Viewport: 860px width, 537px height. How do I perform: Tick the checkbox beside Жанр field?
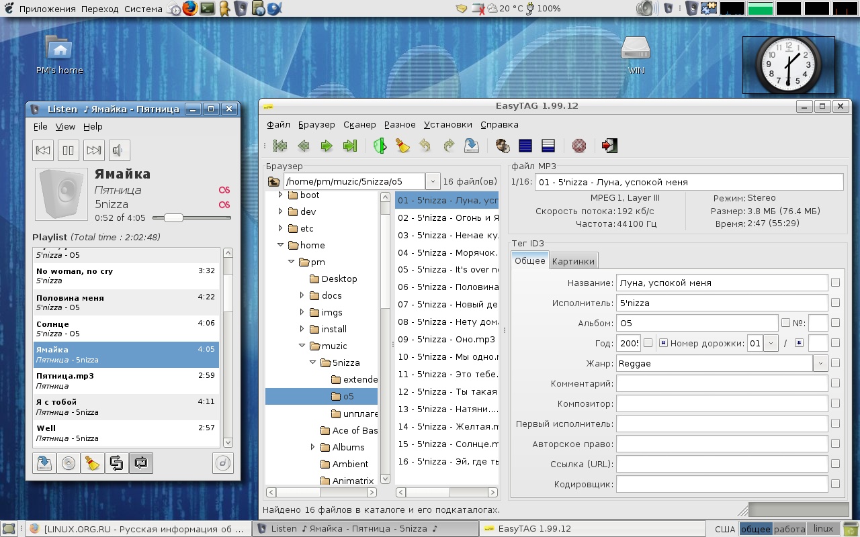click(x=835, y=363)
